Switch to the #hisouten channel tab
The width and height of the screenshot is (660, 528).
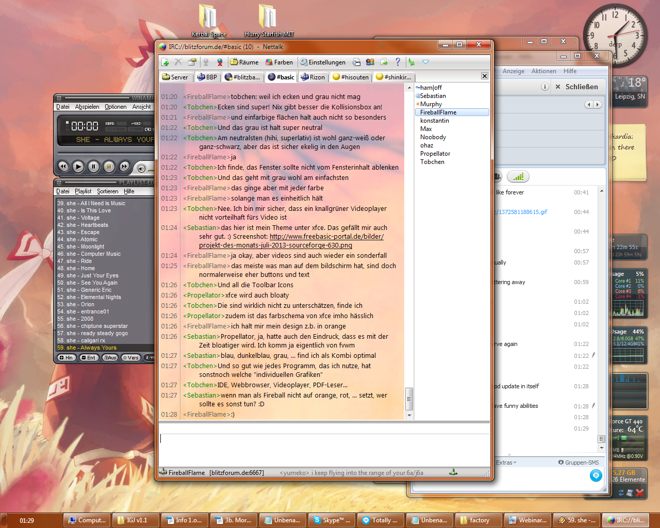tap(351, 77)
